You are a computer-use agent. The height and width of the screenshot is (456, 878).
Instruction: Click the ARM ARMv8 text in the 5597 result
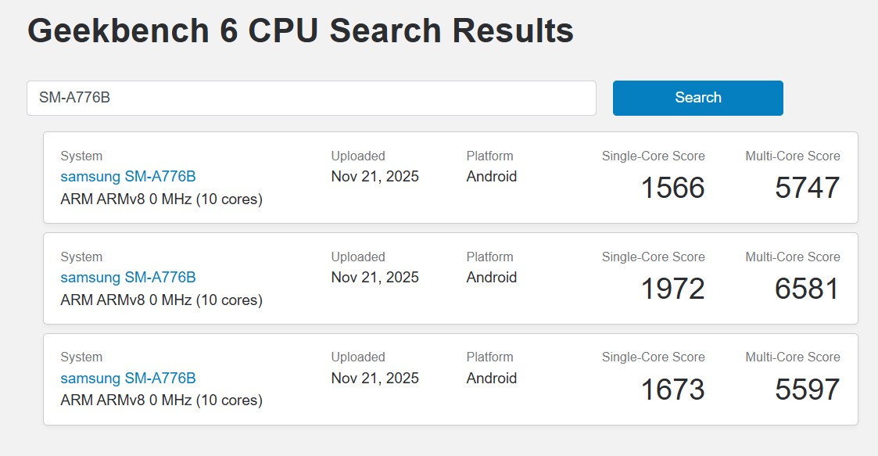click(161, 400)
